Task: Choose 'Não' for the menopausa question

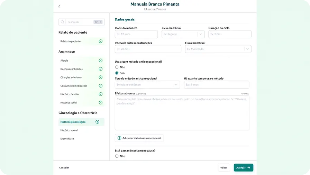Action: pos(117,156)
